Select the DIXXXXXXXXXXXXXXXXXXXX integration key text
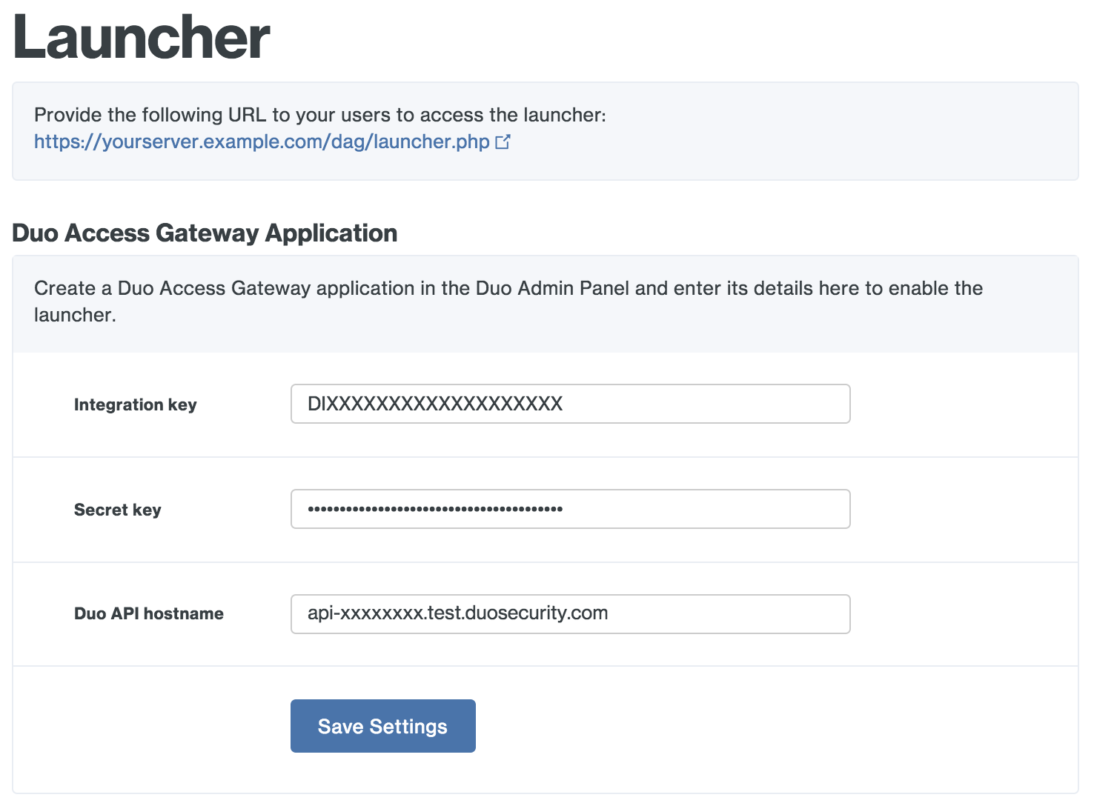This screenshot has height=806, width=1094. pos(434,404)
